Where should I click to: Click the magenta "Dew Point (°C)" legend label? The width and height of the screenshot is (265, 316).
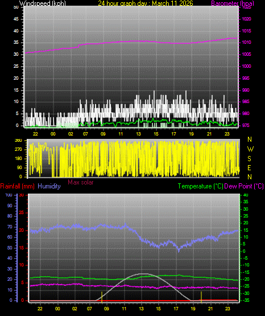244,186
